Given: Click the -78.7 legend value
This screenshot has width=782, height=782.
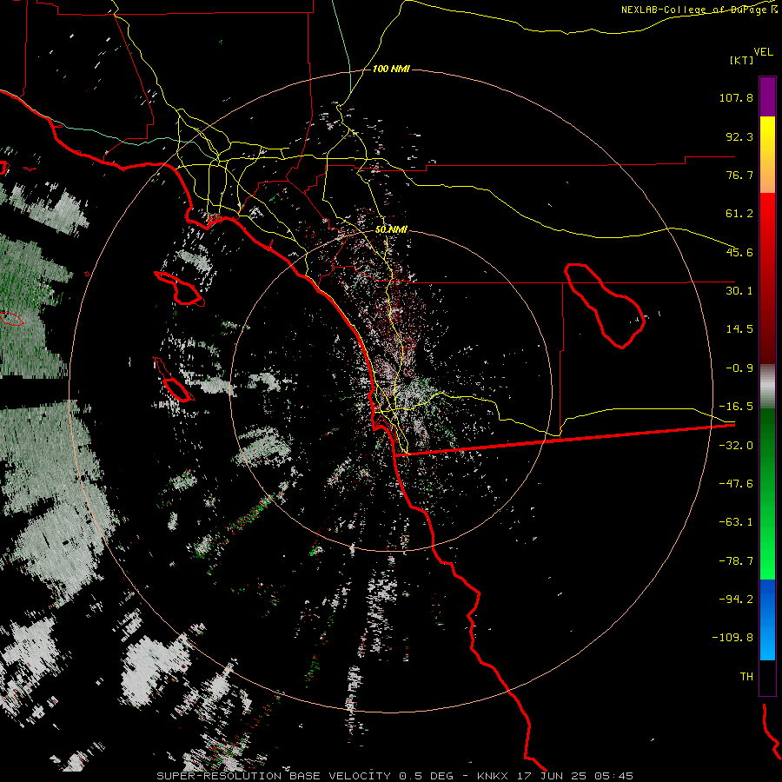Looking at the screenshot, I should (x=736, y=561).
